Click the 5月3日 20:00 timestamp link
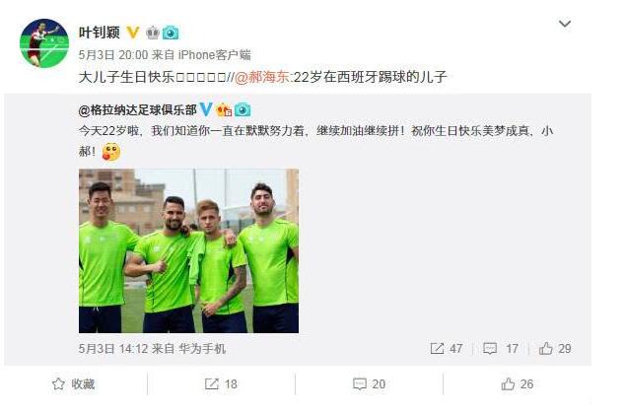Viewport: 625px width, 415px height. (113, 55)
